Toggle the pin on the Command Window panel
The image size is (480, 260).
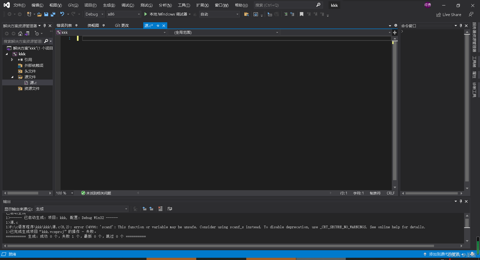tap(461, 26)
